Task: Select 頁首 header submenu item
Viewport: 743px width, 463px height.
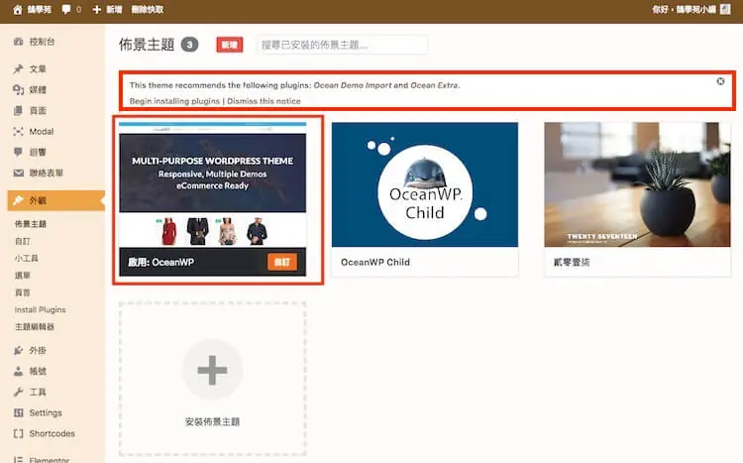Action: coord(22,292)
